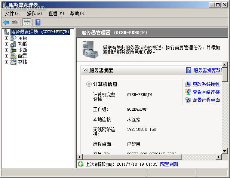Click the back arrow toolbar icon
The height and width of the screenshot is (178, 230).
(x=6, y=22)
